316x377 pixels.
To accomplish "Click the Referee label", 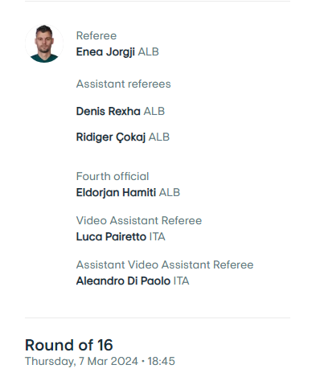I will (96, 35).
